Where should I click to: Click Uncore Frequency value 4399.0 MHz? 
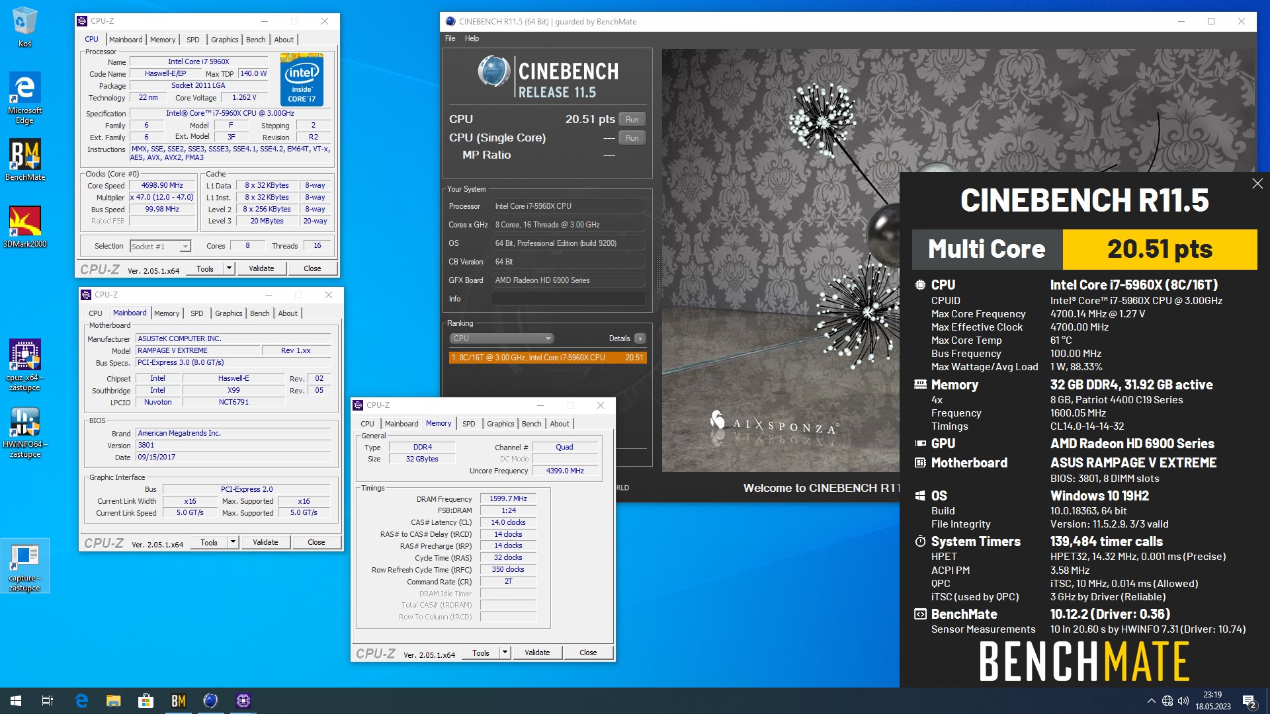coord(564,471)
